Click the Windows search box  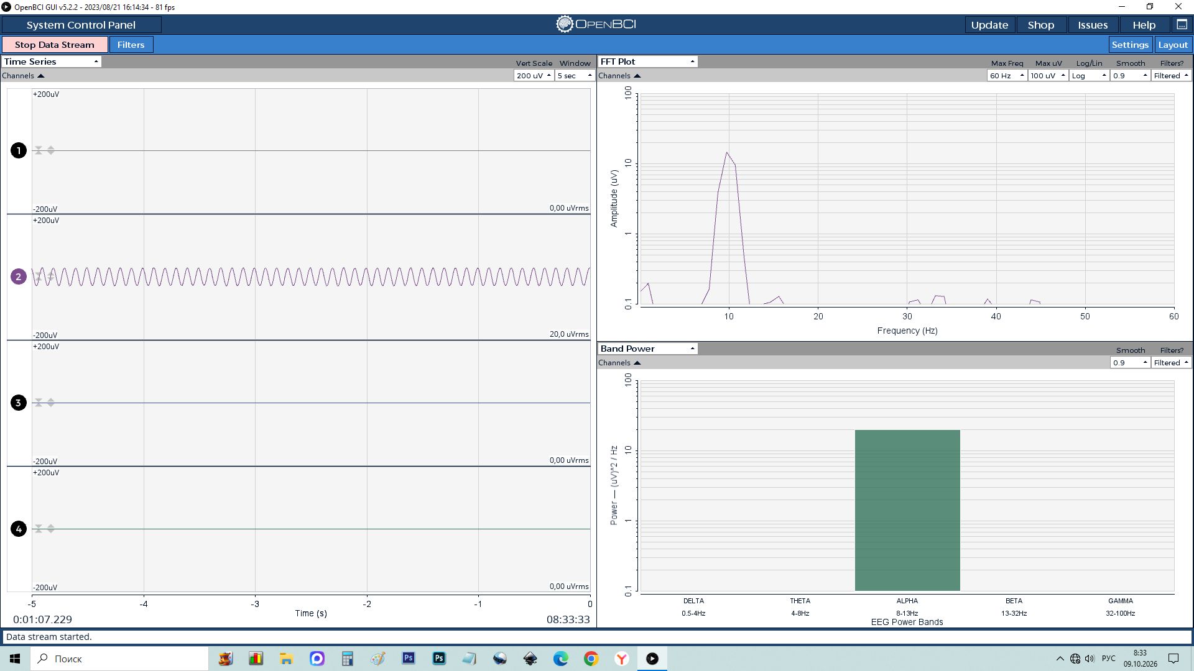[119, 659]
